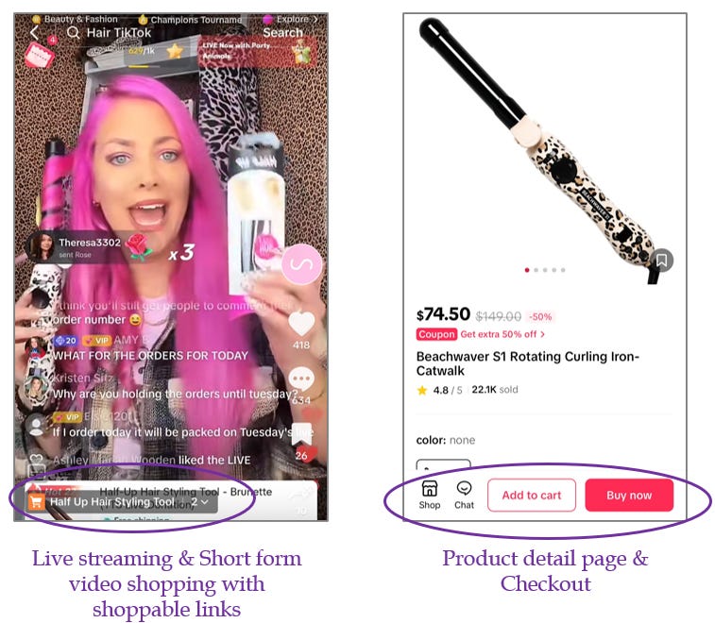Open comments via the speech bubble icon
The image size is (715, 623).
[x=301, y=379]
